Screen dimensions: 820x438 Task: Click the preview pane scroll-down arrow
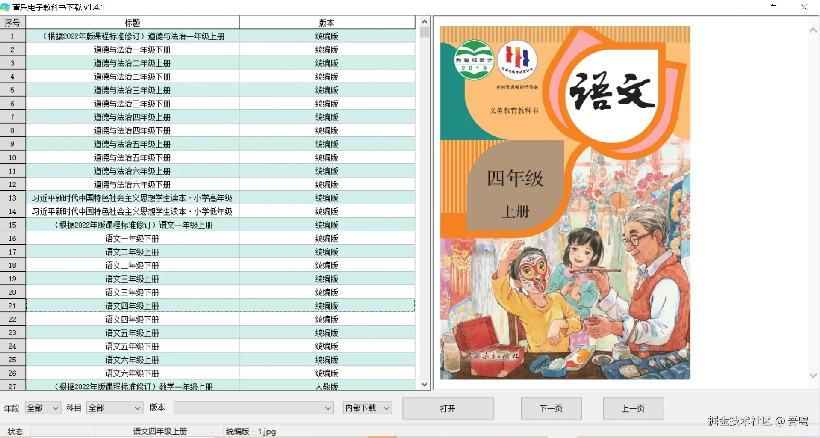[x=813, y=375]
